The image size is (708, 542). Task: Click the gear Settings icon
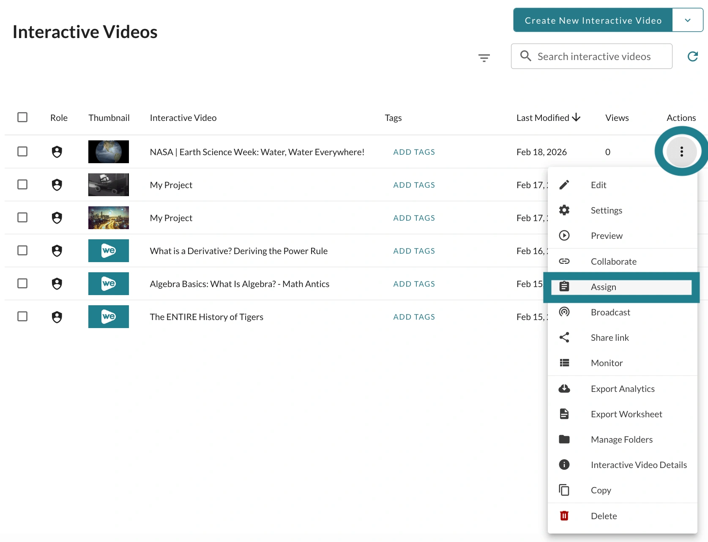click(564, 210)
